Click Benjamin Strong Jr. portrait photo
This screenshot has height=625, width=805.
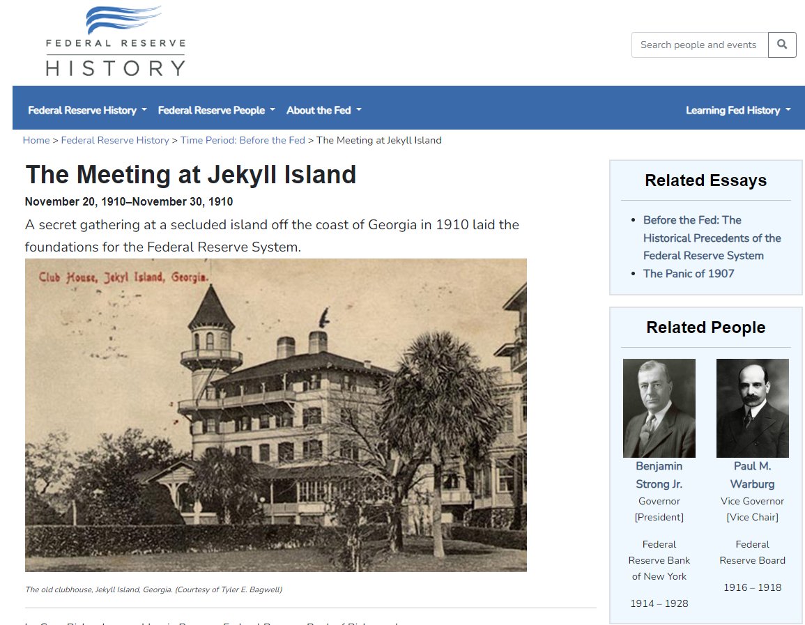[x=659, y=408]
